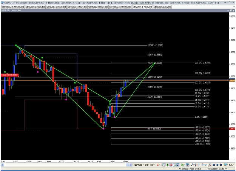Click the '7/13/2009 17:00 1.5914' status readout

click(x=190, y=169)
